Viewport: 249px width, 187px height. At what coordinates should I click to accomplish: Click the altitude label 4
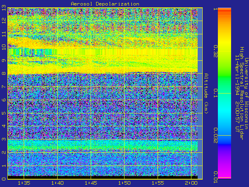(4, 126)
